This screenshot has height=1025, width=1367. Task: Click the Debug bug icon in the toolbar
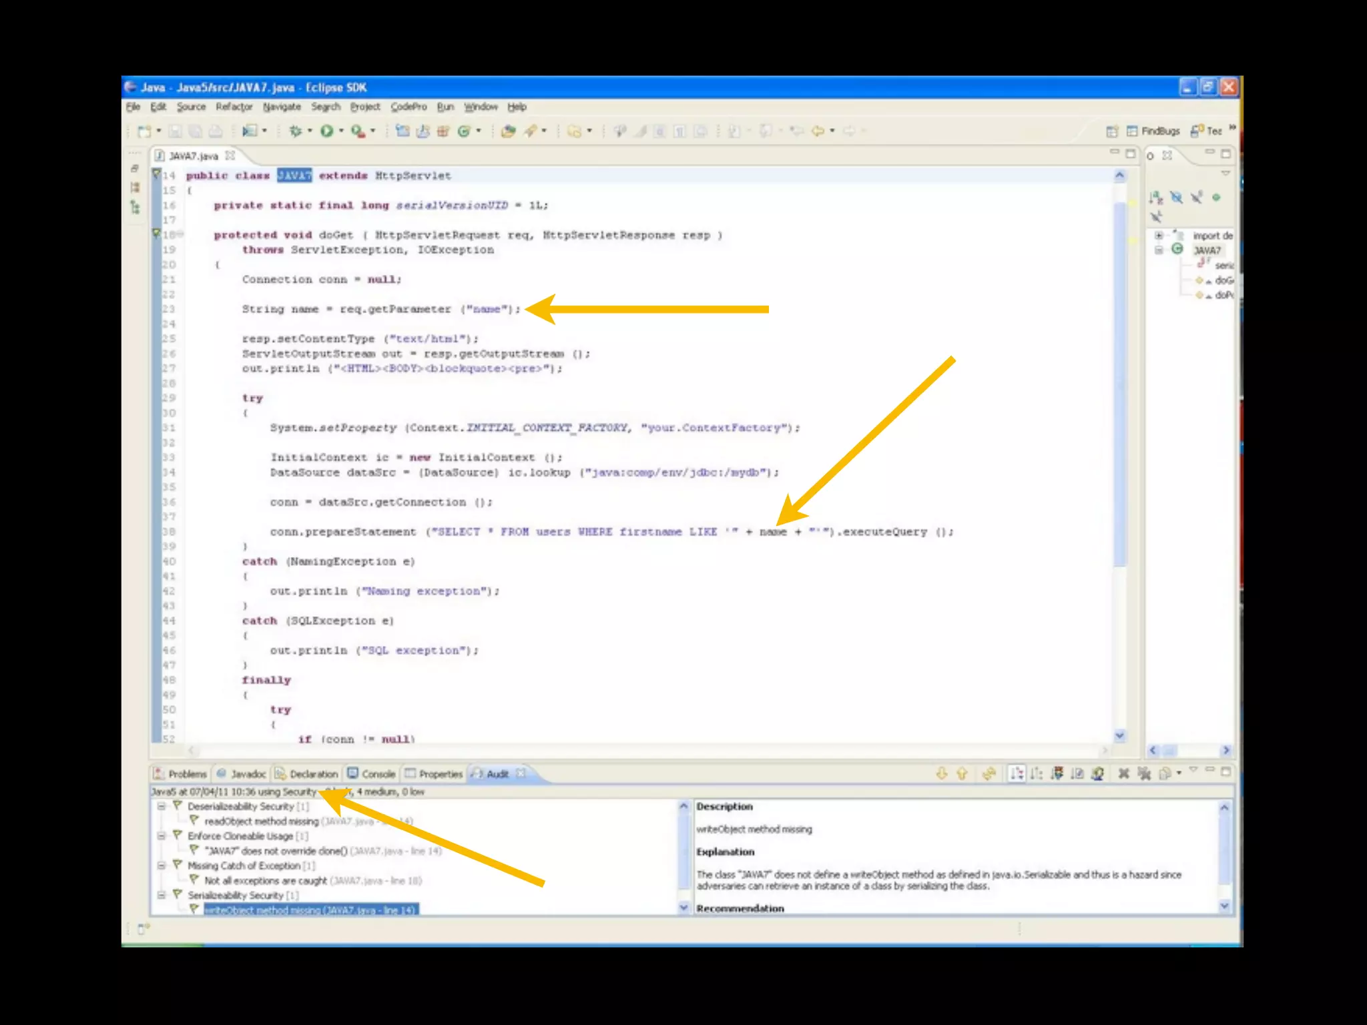(x=295, y=131)
